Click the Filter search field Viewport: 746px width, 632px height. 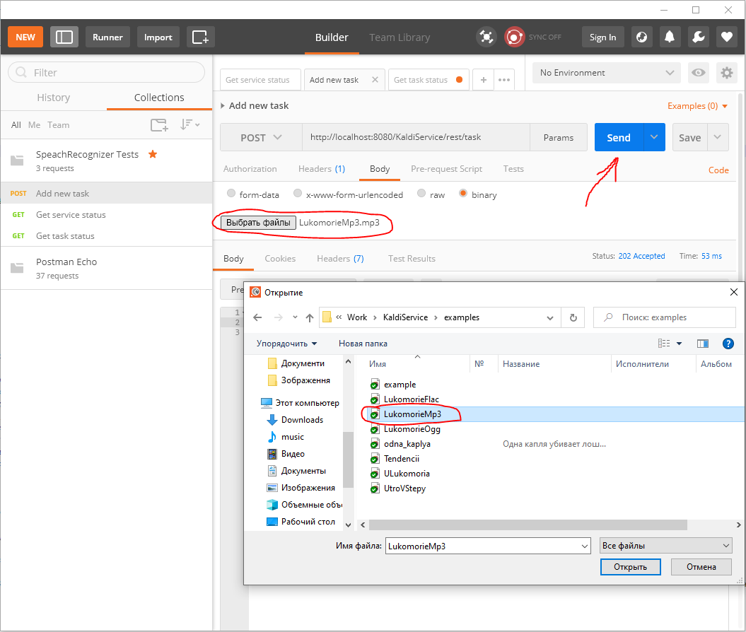107,73
